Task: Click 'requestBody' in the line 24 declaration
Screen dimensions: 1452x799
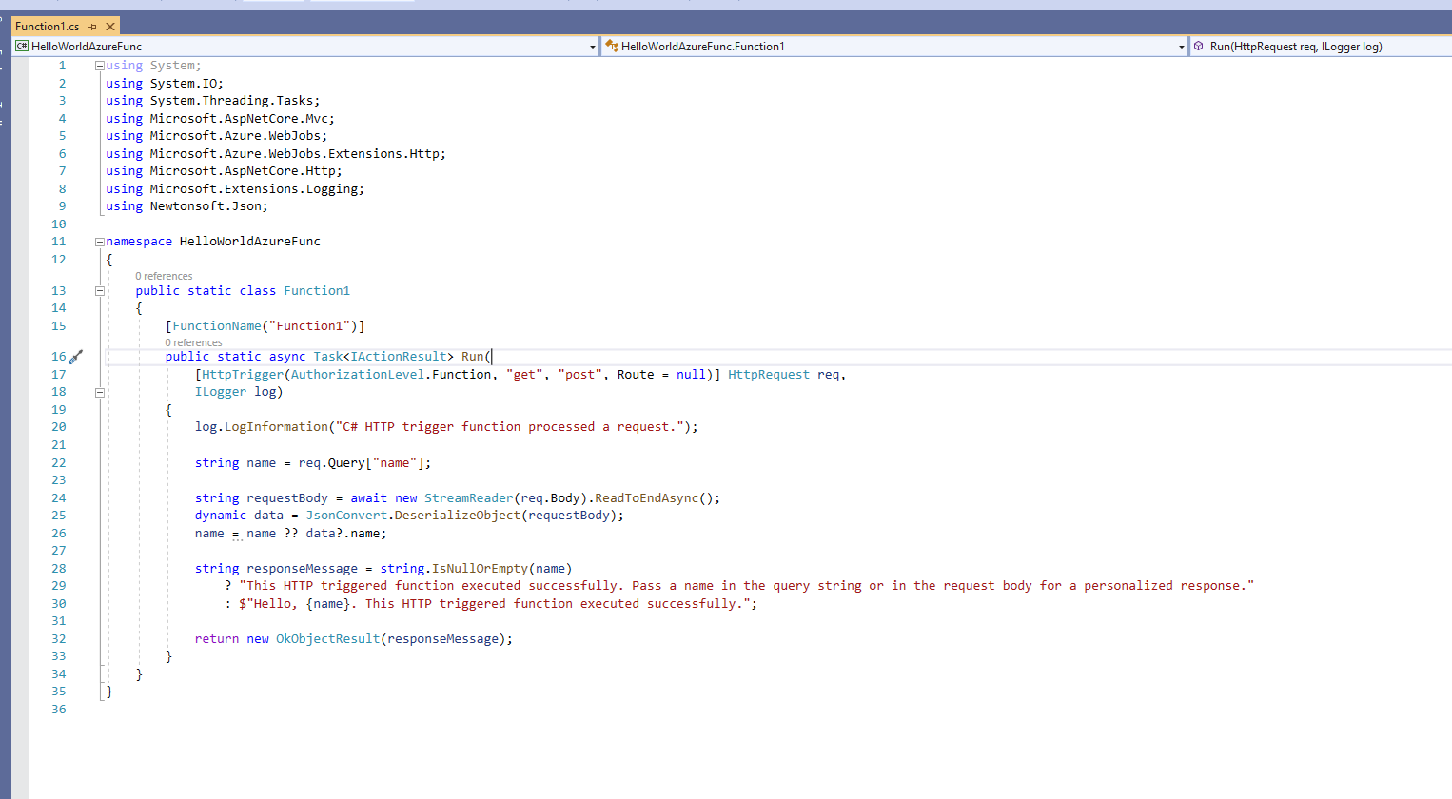Action: [287, 498]
